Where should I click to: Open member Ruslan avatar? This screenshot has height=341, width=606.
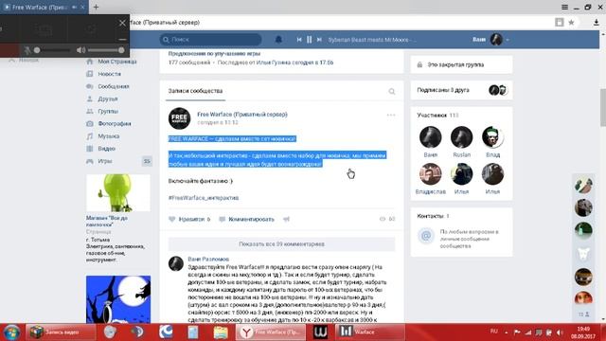tap(461, 136)
